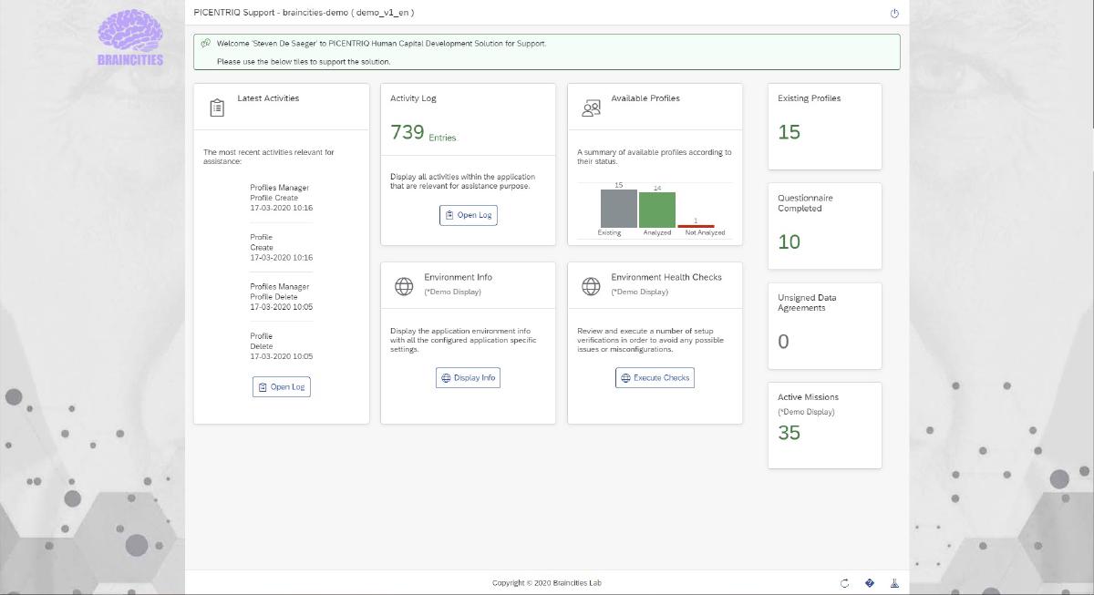Click the lab flask icon in footer

coord(893,583)
